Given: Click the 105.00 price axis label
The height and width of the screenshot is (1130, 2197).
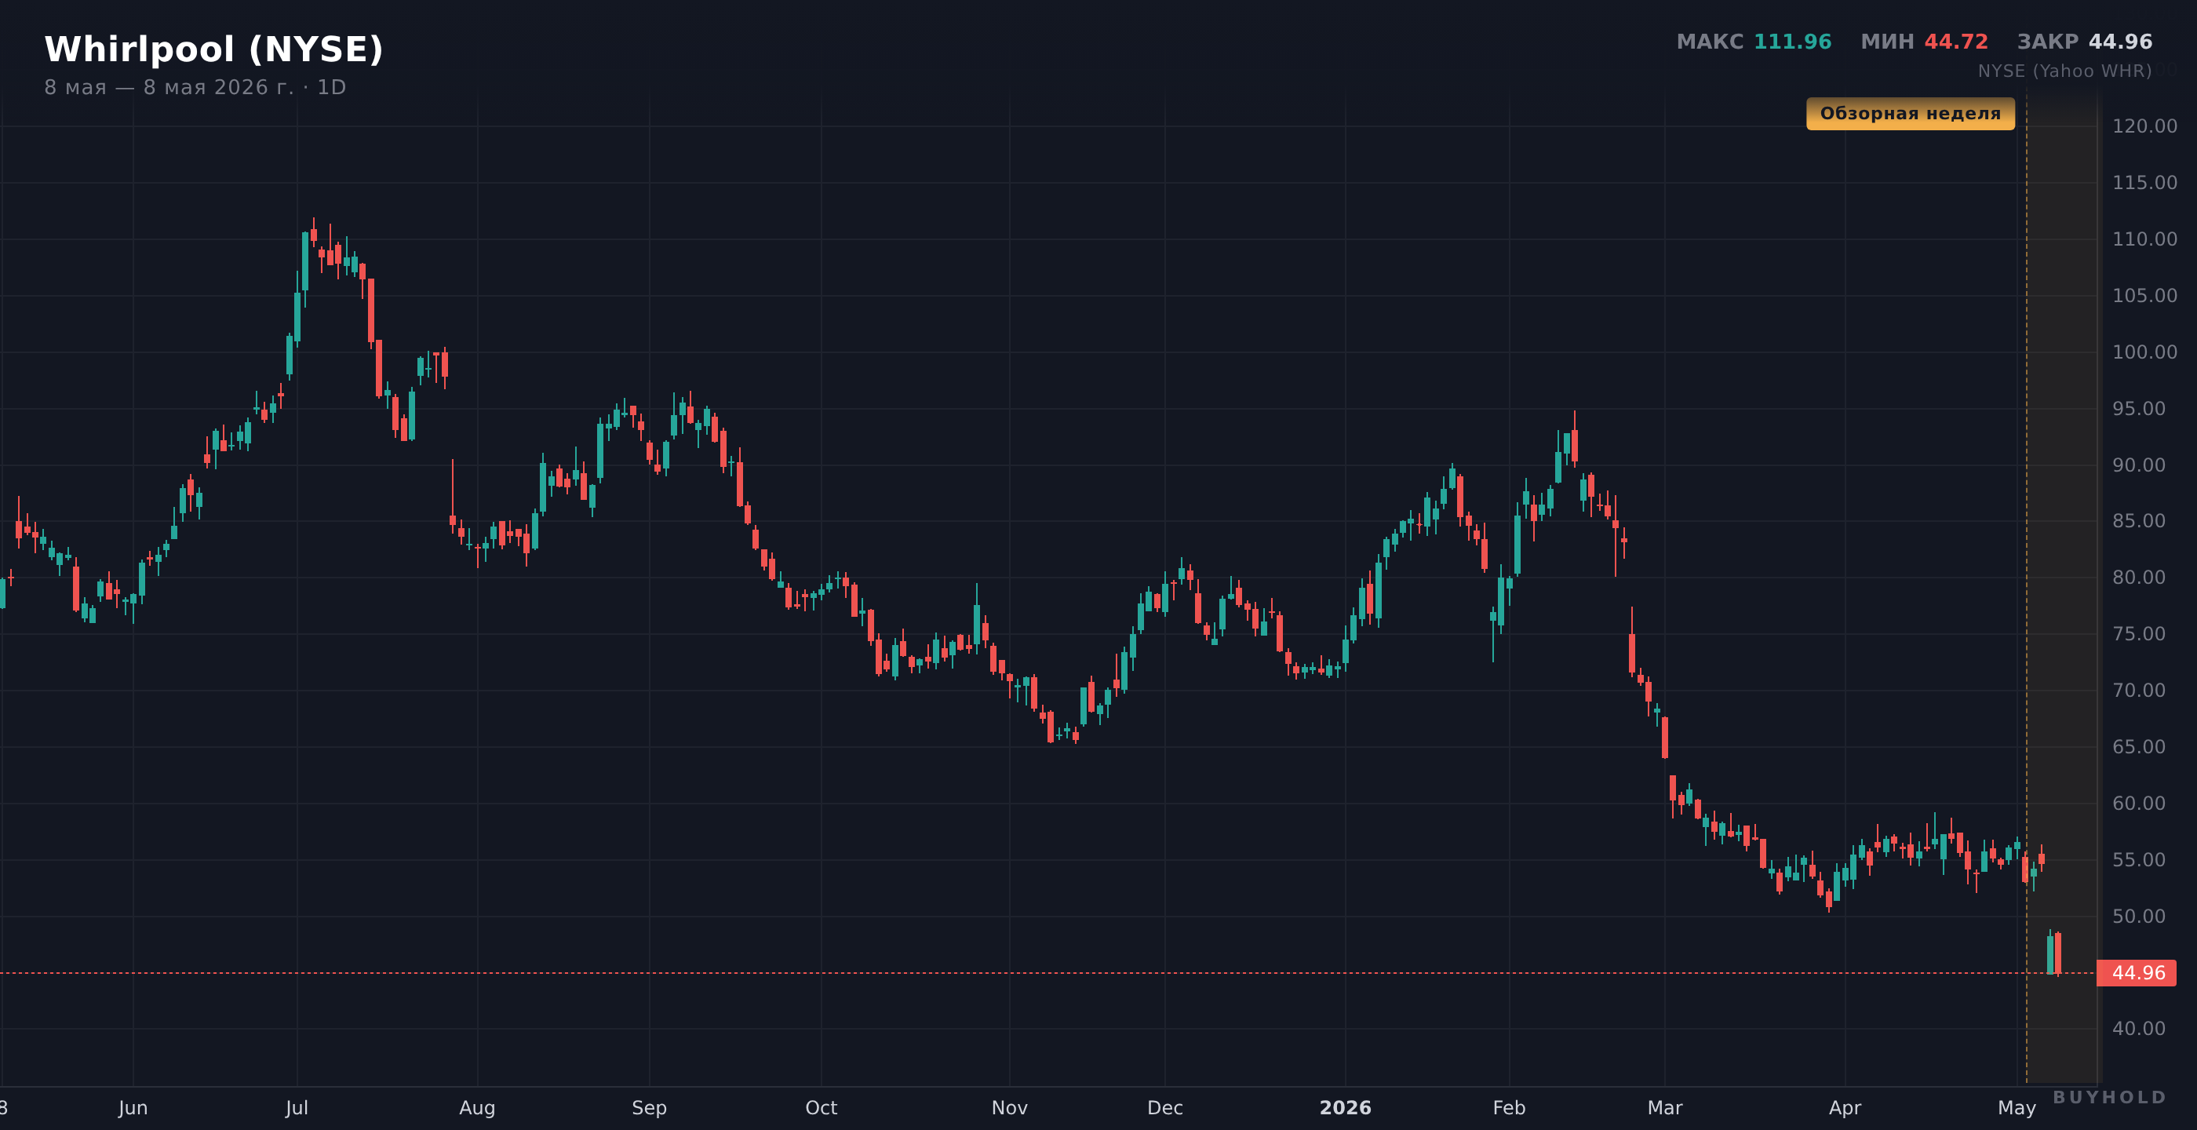Looking at the screenshot, I should 2144,295.
